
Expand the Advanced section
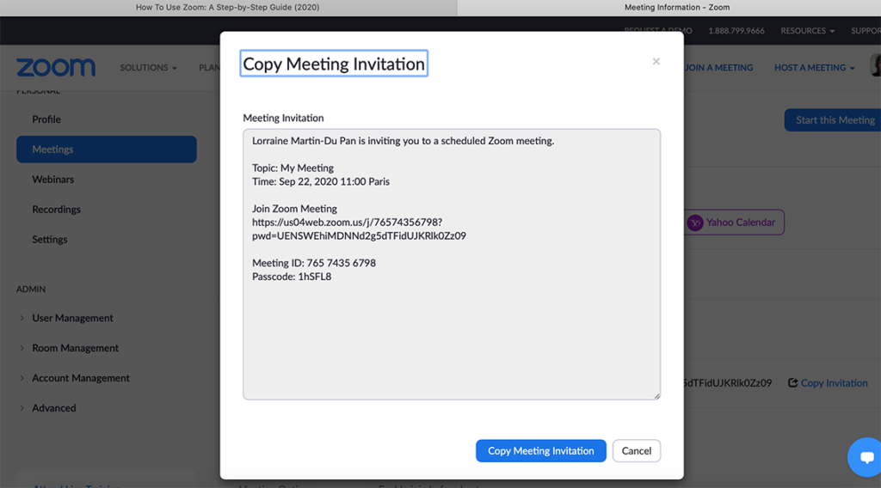(54, 408)
